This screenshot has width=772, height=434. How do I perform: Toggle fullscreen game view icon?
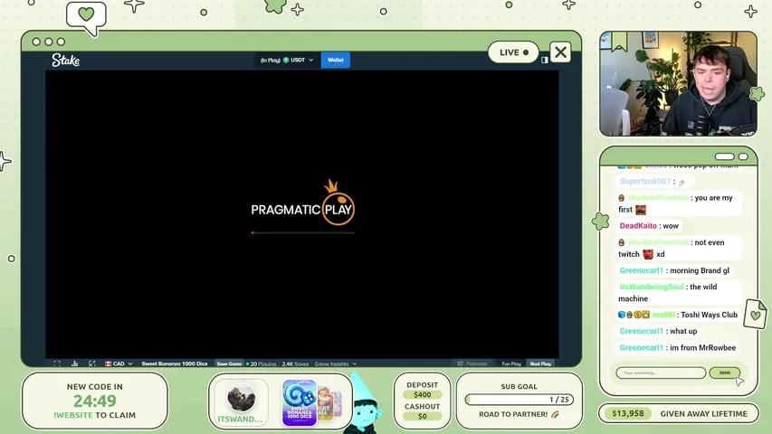57,363
